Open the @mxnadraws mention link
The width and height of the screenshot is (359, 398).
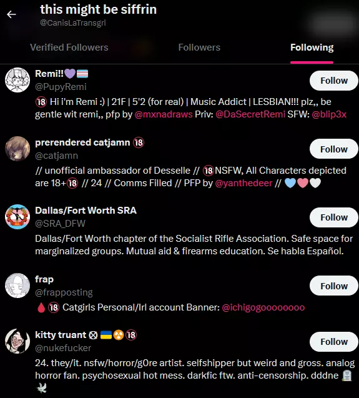[164, 114]
